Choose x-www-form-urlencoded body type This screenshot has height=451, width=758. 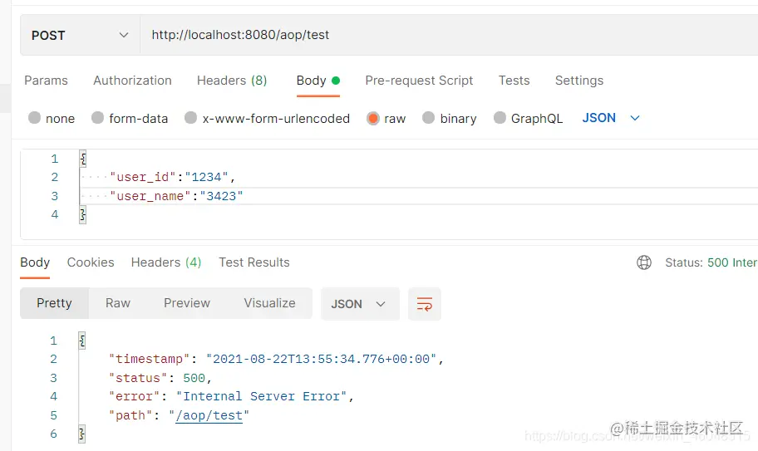[x=268, y=118]
